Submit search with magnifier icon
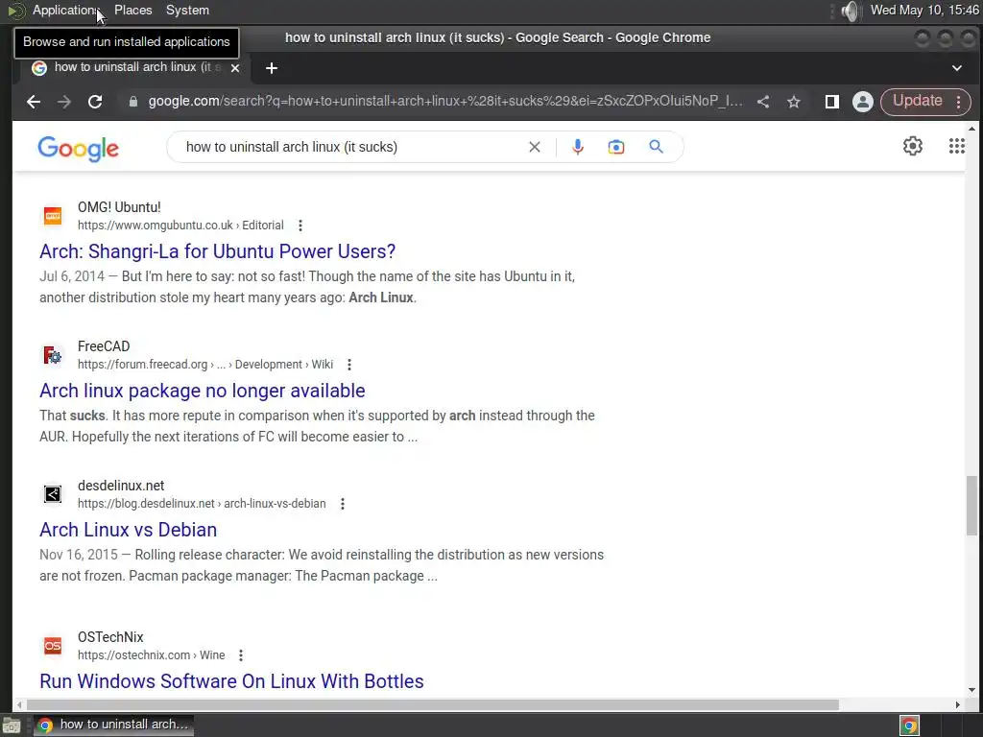The height and width of the screenshot is (737, 983). 656,147
